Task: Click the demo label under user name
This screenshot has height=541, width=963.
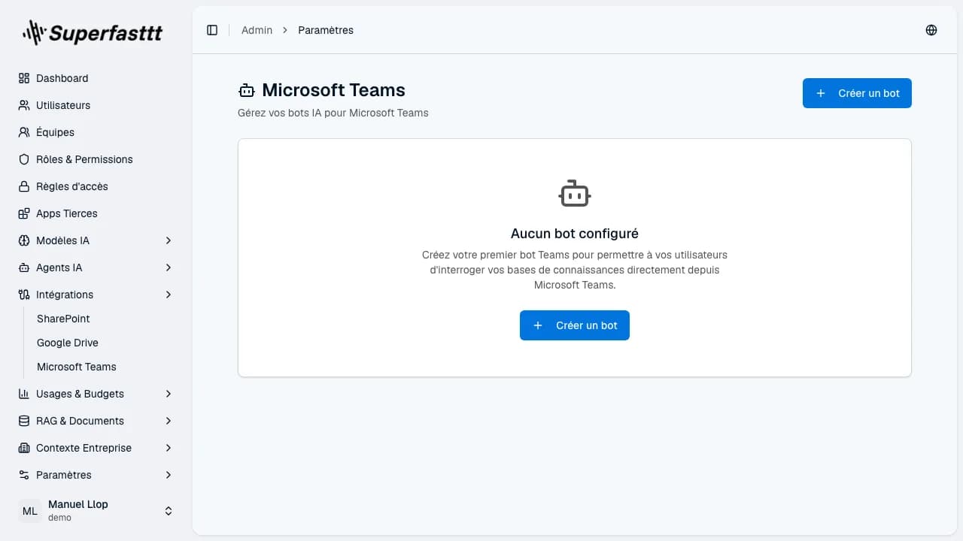Action: [x=59, y=518]
